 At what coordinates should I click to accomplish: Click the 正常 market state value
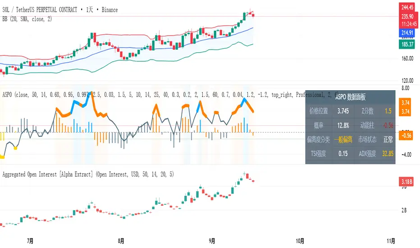[388, 139]
